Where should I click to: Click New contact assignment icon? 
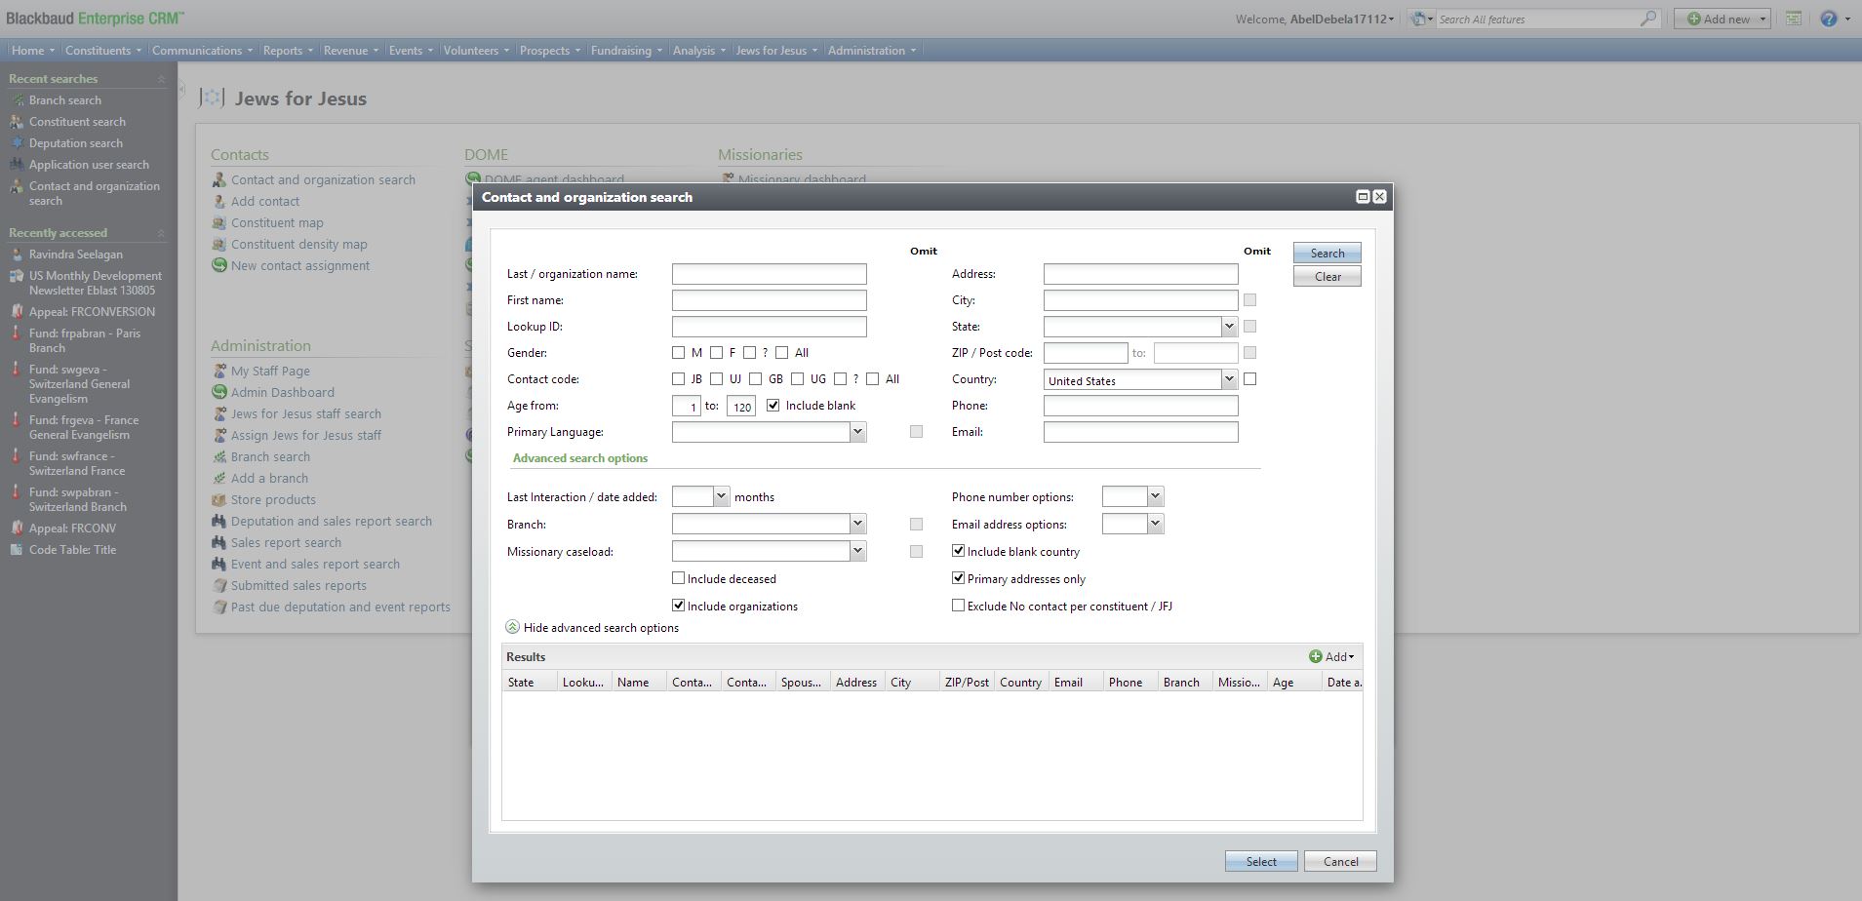[x=219, y=265]
